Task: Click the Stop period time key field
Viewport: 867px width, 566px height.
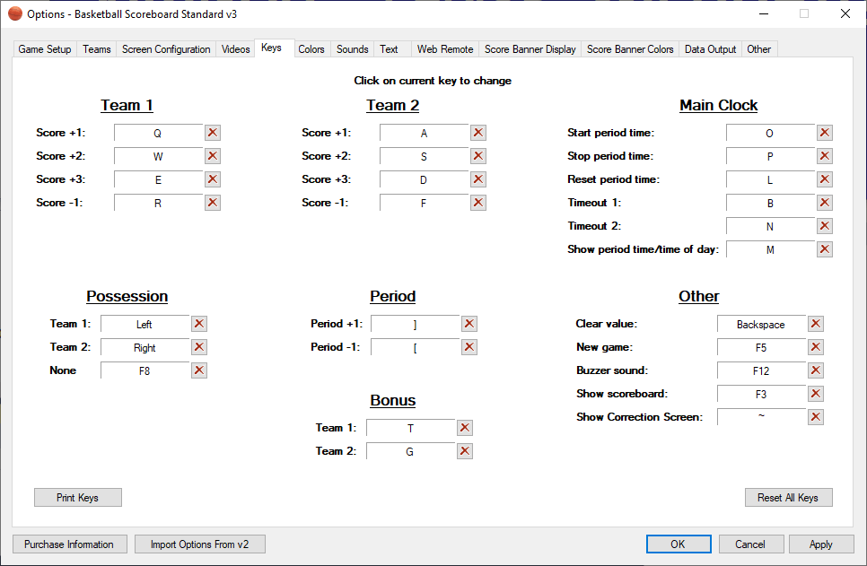Action: pyautogui.click(x=769, y=155)
